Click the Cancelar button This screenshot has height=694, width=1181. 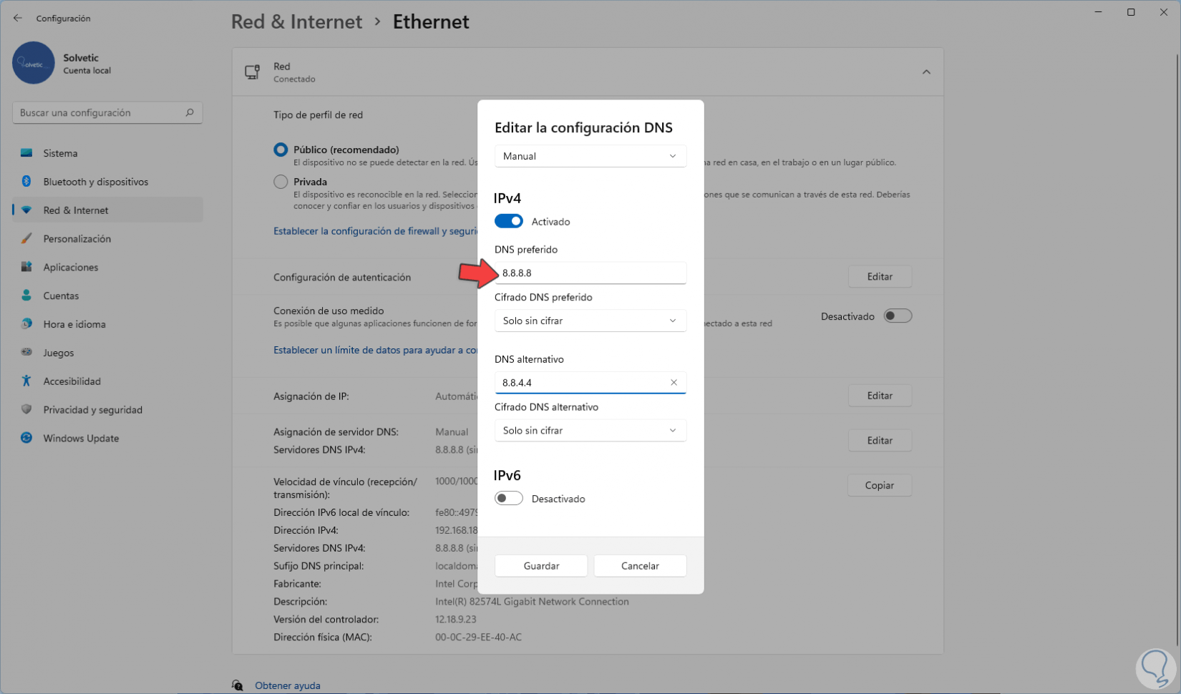tap(640, 566)
